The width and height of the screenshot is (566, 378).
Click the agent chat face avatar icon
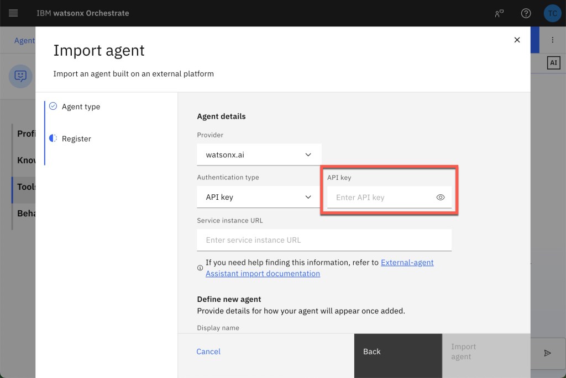pyautogui.click(x=20, y=76)
